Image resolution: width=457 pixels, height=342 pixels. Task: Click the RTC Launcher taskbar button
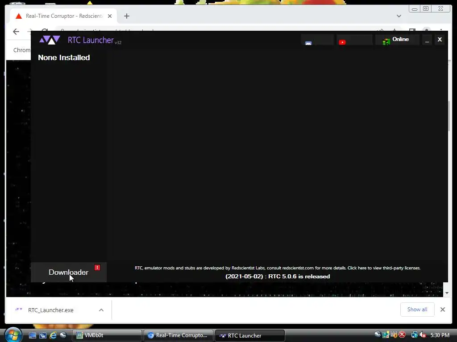point(250,335)
